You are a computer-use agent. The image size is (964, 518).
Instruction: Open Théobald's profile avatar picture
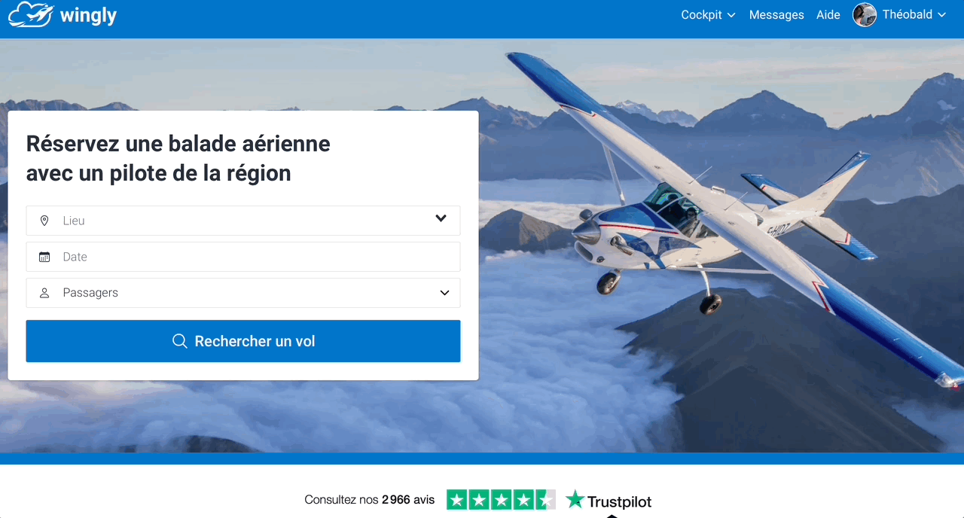pos(865,14)
